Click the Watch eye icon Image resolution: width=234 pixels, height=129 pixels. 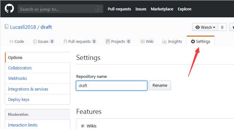[x=198, y=27]
